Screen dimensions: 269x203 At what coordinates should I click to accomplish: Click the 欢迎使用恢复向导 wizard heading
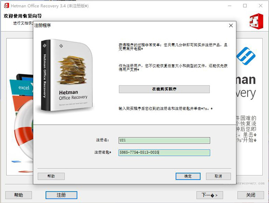click(x=23, y=16)
